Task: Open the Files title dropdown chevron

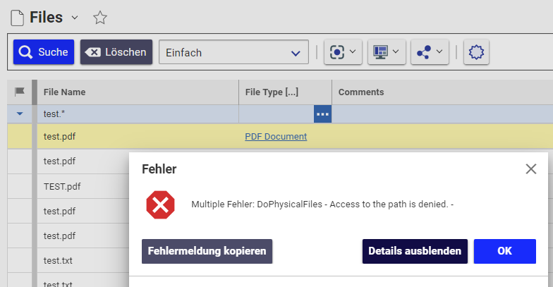Action: [x=75, y=18]
